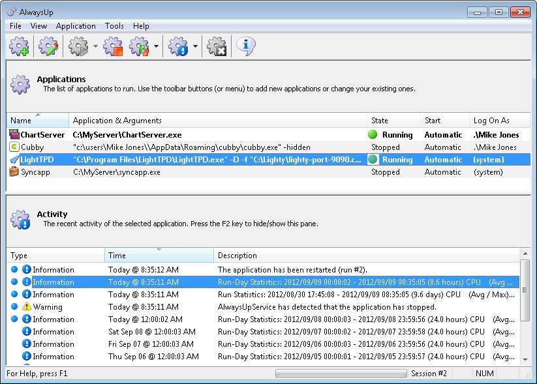Viewport: 537px width, 384px height.
Task: Click the Applications section gear icon
Action: coord(20,84)
